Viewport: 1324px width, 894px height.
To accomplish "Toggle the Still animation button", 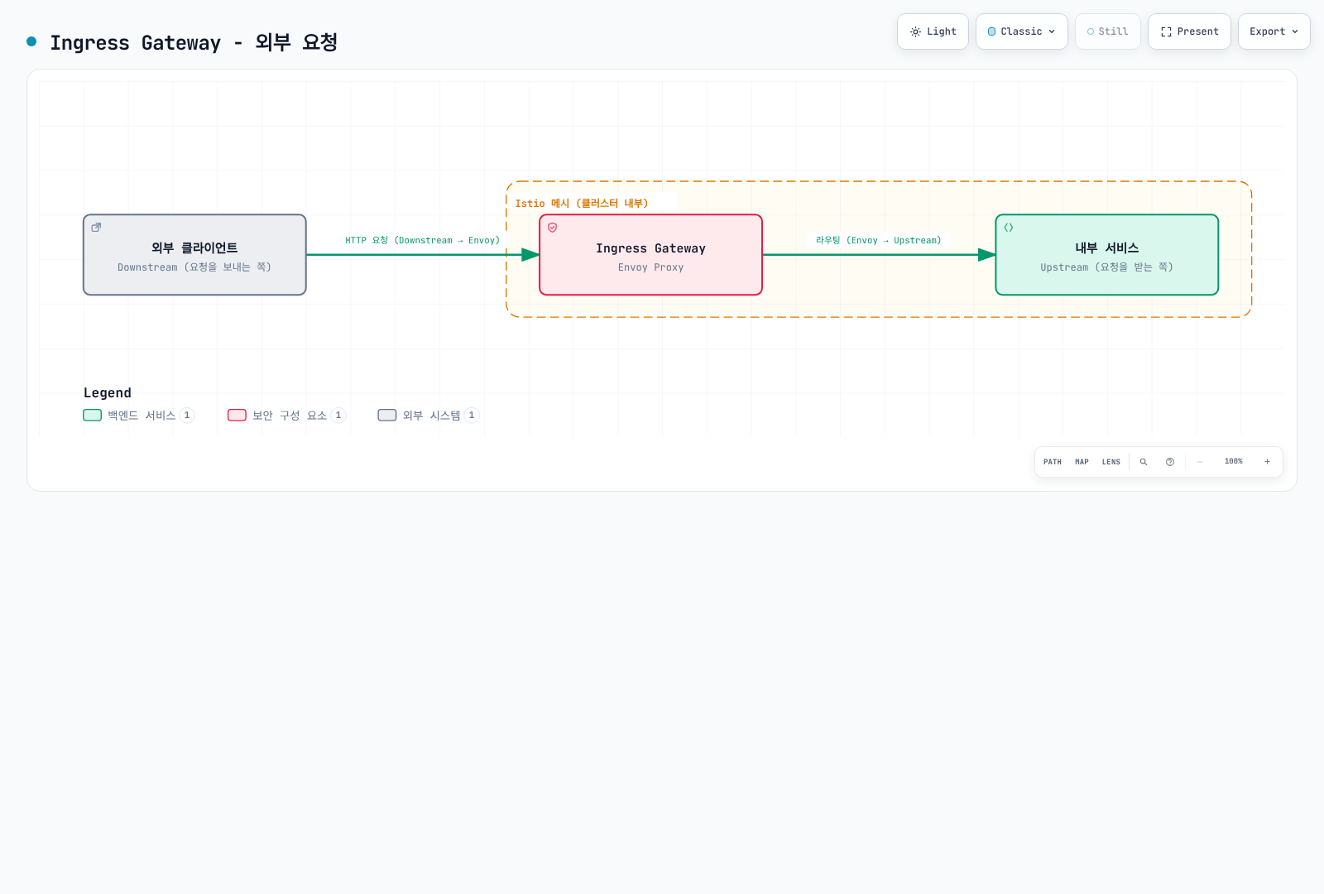I will [x=1107, y=31].
